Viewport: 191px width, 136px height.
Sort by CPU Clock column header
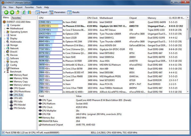click(x=92, y=18)
